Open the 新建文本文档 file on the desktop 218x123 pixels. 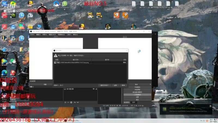[x=159, y=5]
